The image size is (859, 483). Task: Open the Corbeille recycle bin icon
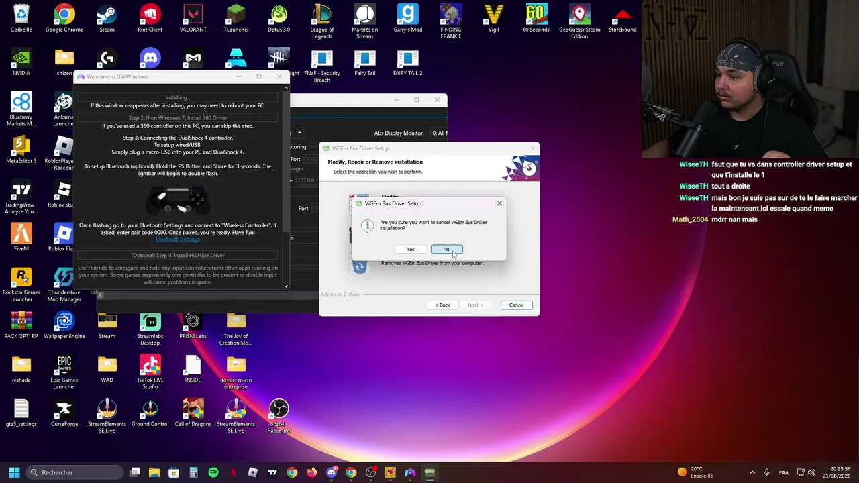pos(21,19)
